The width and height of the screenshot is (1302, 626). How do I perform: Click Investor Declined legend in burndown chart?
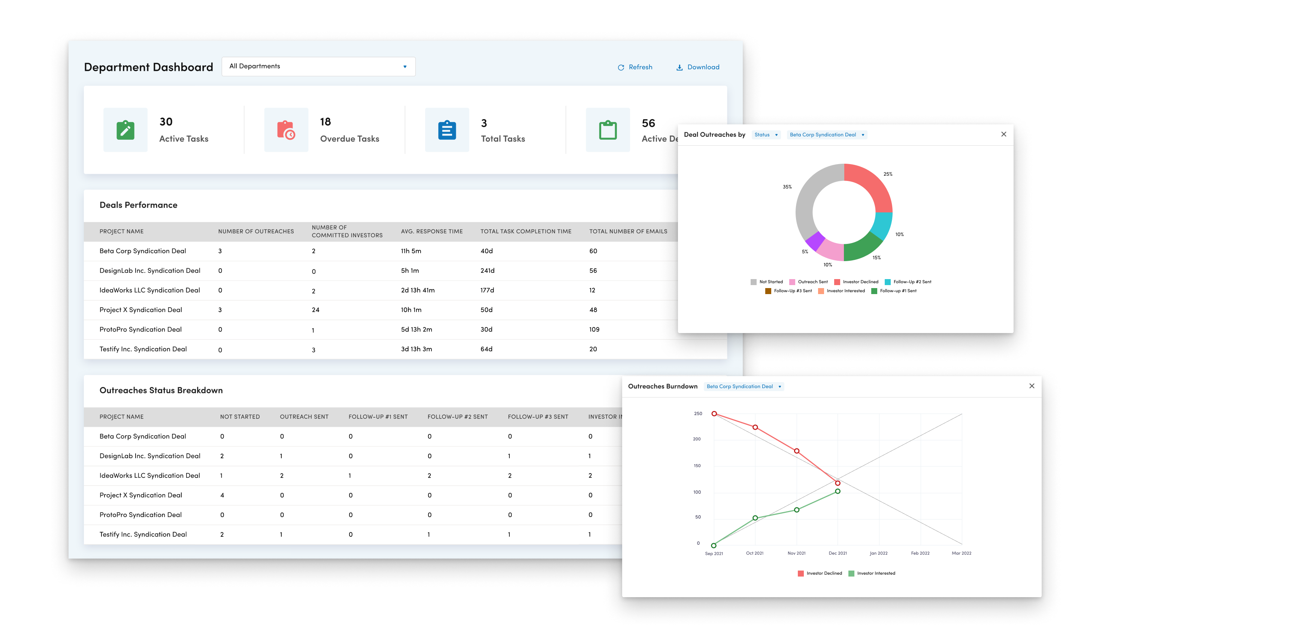[820, 574]
